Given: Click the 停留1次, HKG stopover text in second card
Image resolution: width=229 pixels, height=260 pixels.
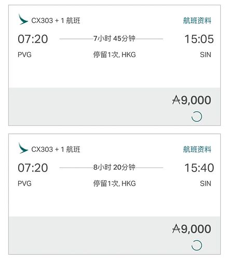Looking at the screenshot, I should 114,184.
